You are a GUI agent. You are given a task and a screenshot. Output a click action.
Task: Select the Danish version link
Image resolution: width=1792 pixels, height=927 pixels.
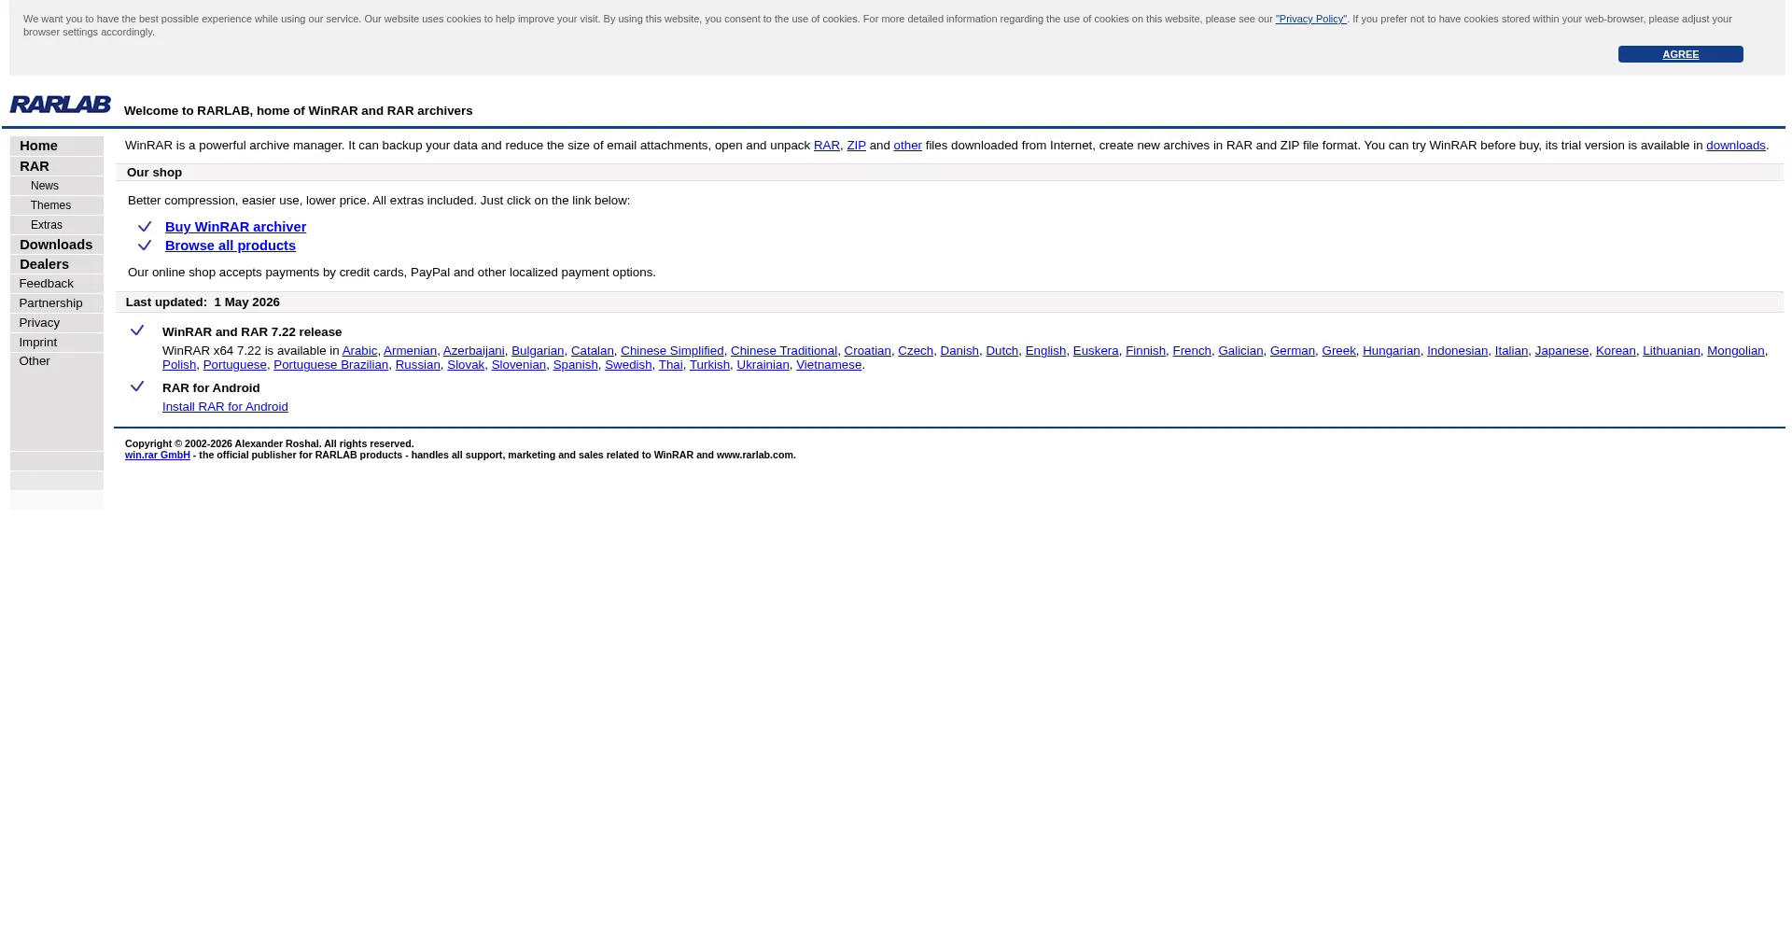[959, 351]
